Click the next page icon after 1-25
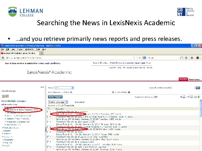 (x=129, y=92)
